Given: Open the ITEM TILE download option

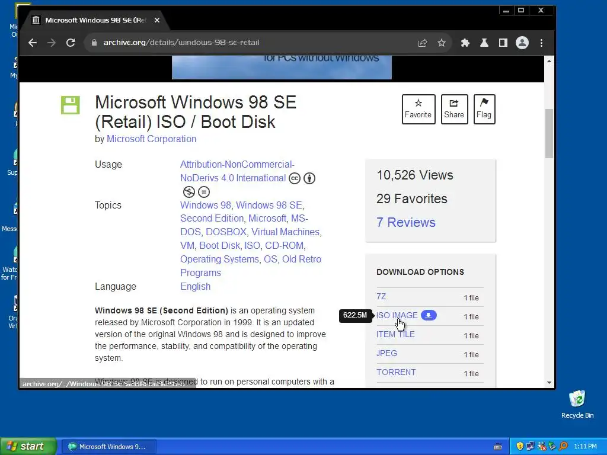Looking at the screenshot, I should click(x=395, y=335).
